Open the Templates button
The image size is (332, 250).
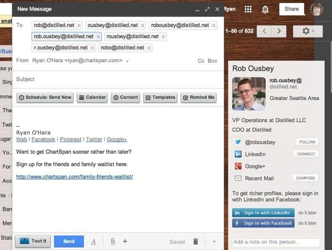click(x=160, y=97)
